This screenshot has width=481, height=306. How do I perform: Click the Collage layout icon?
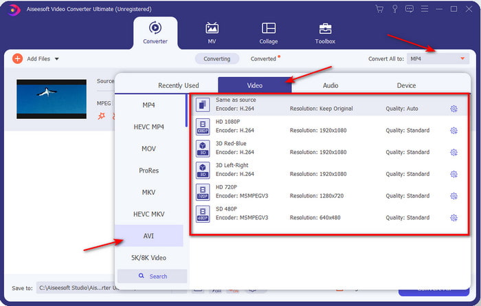(269, 28)
